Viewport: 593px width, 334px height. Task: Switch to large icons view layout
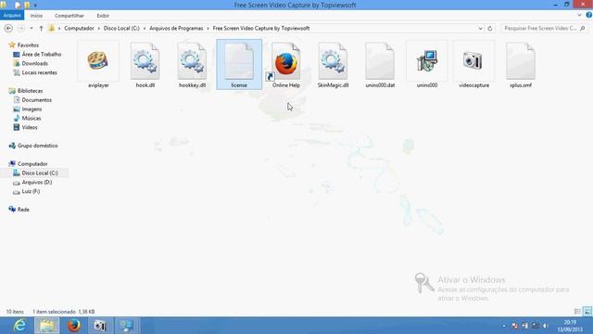(587, 312)
